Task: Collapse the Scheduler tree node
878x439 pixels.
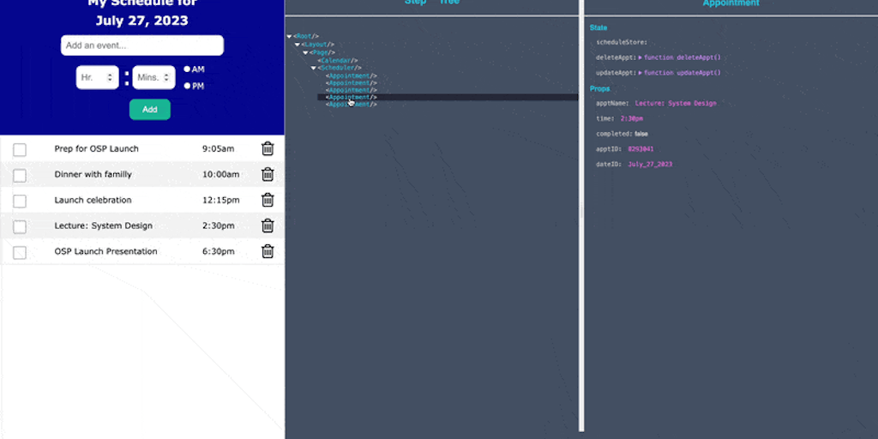Action: click(x=314, y=68)
